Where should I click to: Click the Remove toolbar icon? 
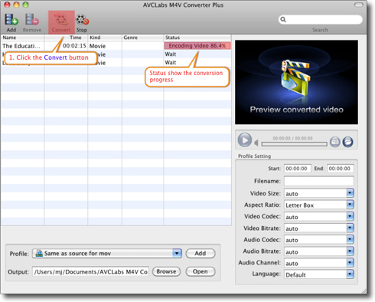point(32,22)
